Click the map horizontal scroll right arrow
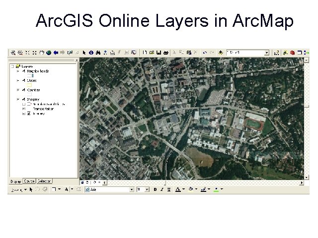This screenshot has height=238, width=318. coord(302,183)
